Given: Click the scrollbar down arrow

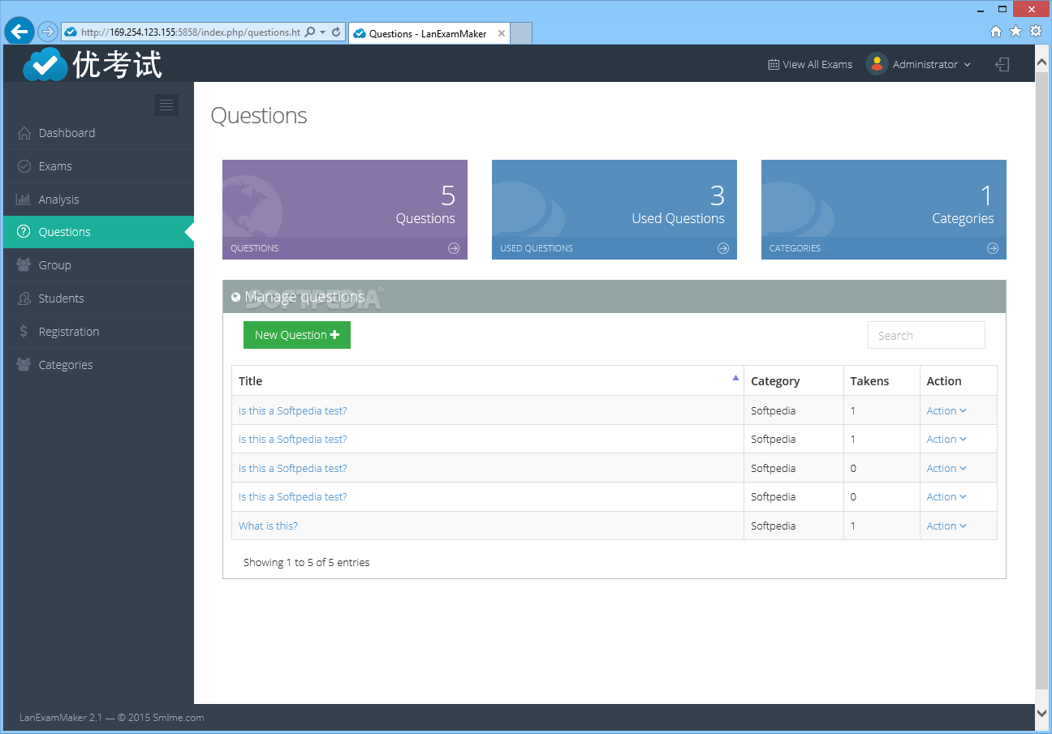Looking at the screenshot, I should pyautogui.click(x=1043, y=712).
